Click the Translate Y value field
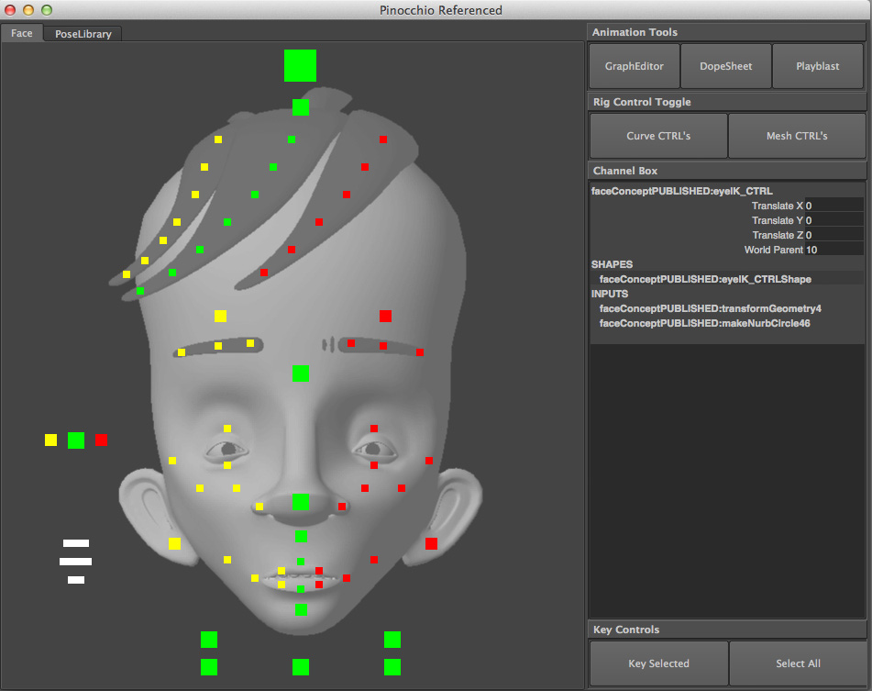The image size is (872, 691). [833, 220]
